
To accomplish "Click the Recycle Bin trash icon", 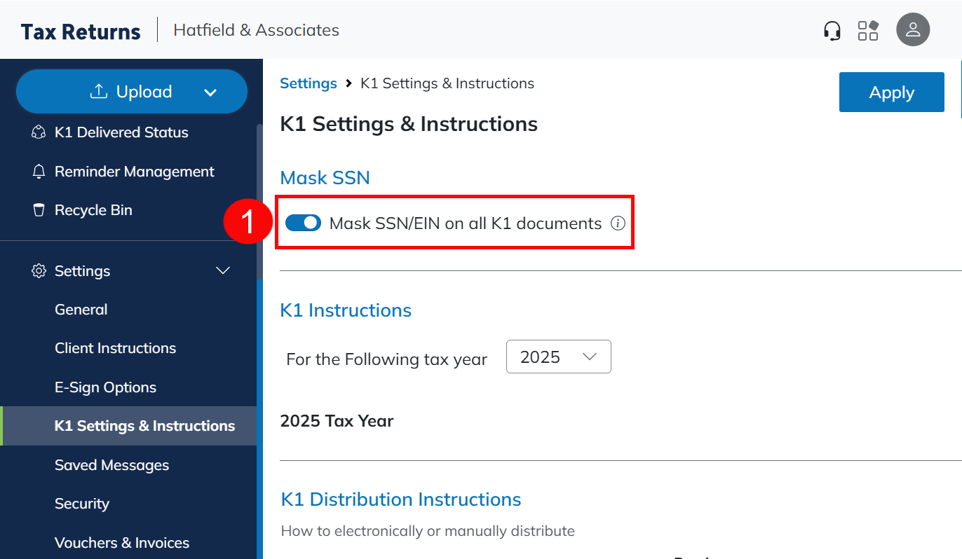I will click(x=39, y=210).
